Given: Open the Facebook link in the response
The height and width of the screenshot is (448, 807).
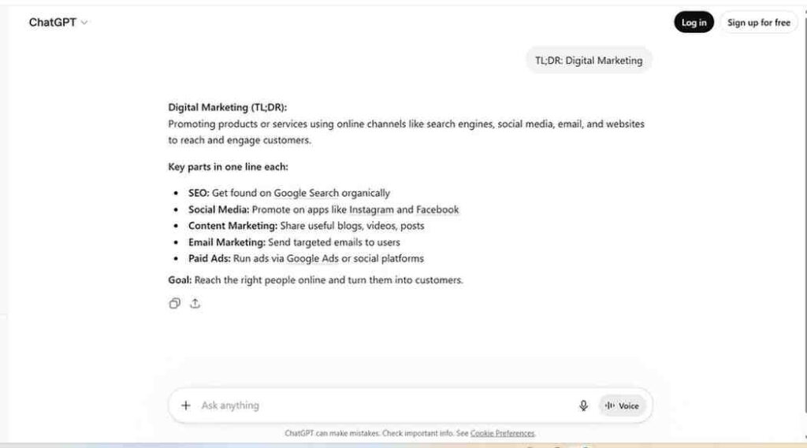Looking at the screenshot, I should click(x=437, y=209).
